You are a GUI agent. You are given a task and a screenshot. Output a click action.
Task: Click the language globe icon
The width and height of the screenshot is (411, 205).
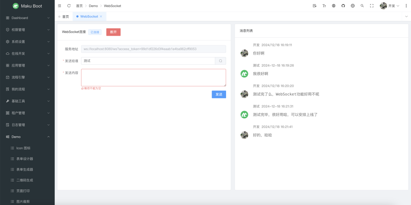point(334,6)
